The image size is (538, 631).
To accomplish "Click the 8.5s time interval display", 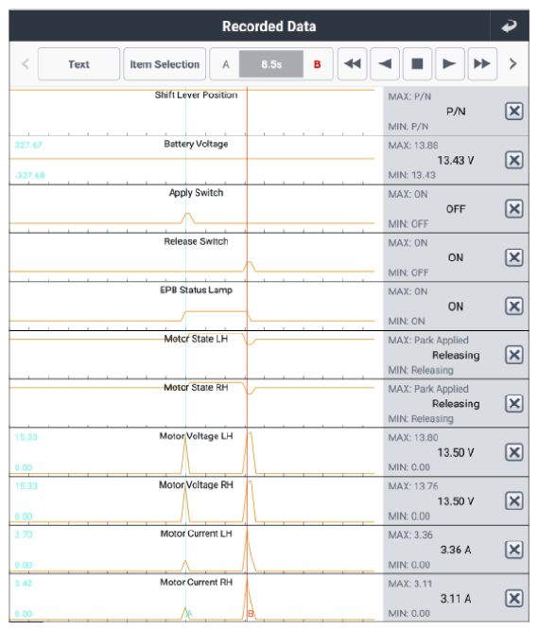I will (271, 64).
